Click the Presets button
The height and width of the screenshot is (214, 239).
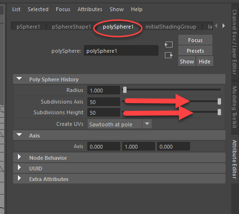(x=195, y=51)
